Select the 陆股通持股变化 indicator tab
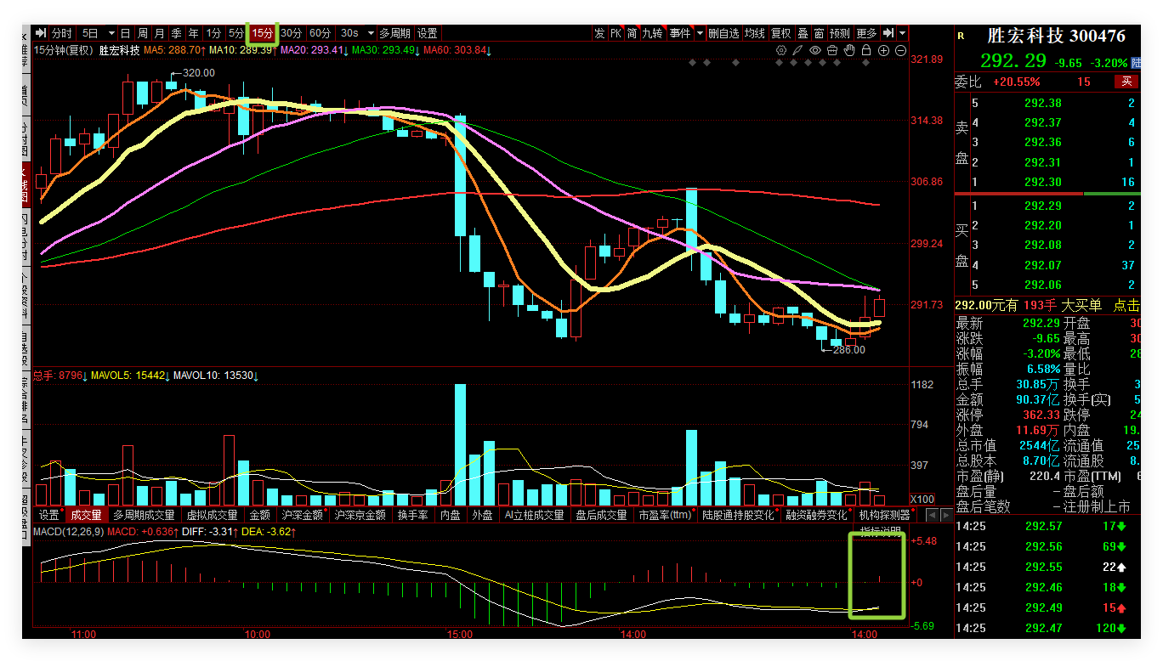 pos(738,515)
